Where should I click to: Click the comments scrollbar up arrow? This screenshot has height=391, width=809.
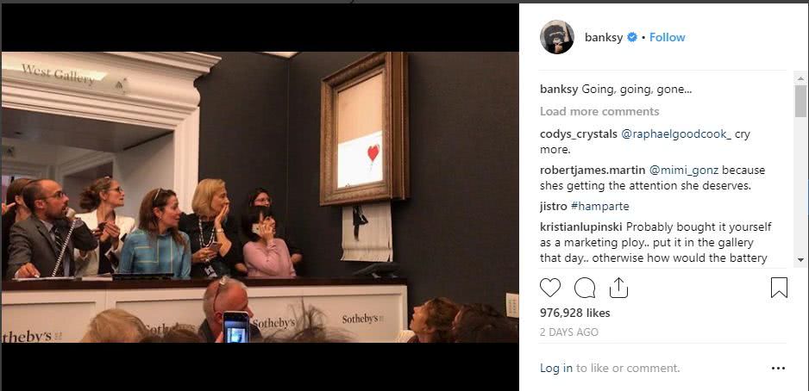point(800,78)
